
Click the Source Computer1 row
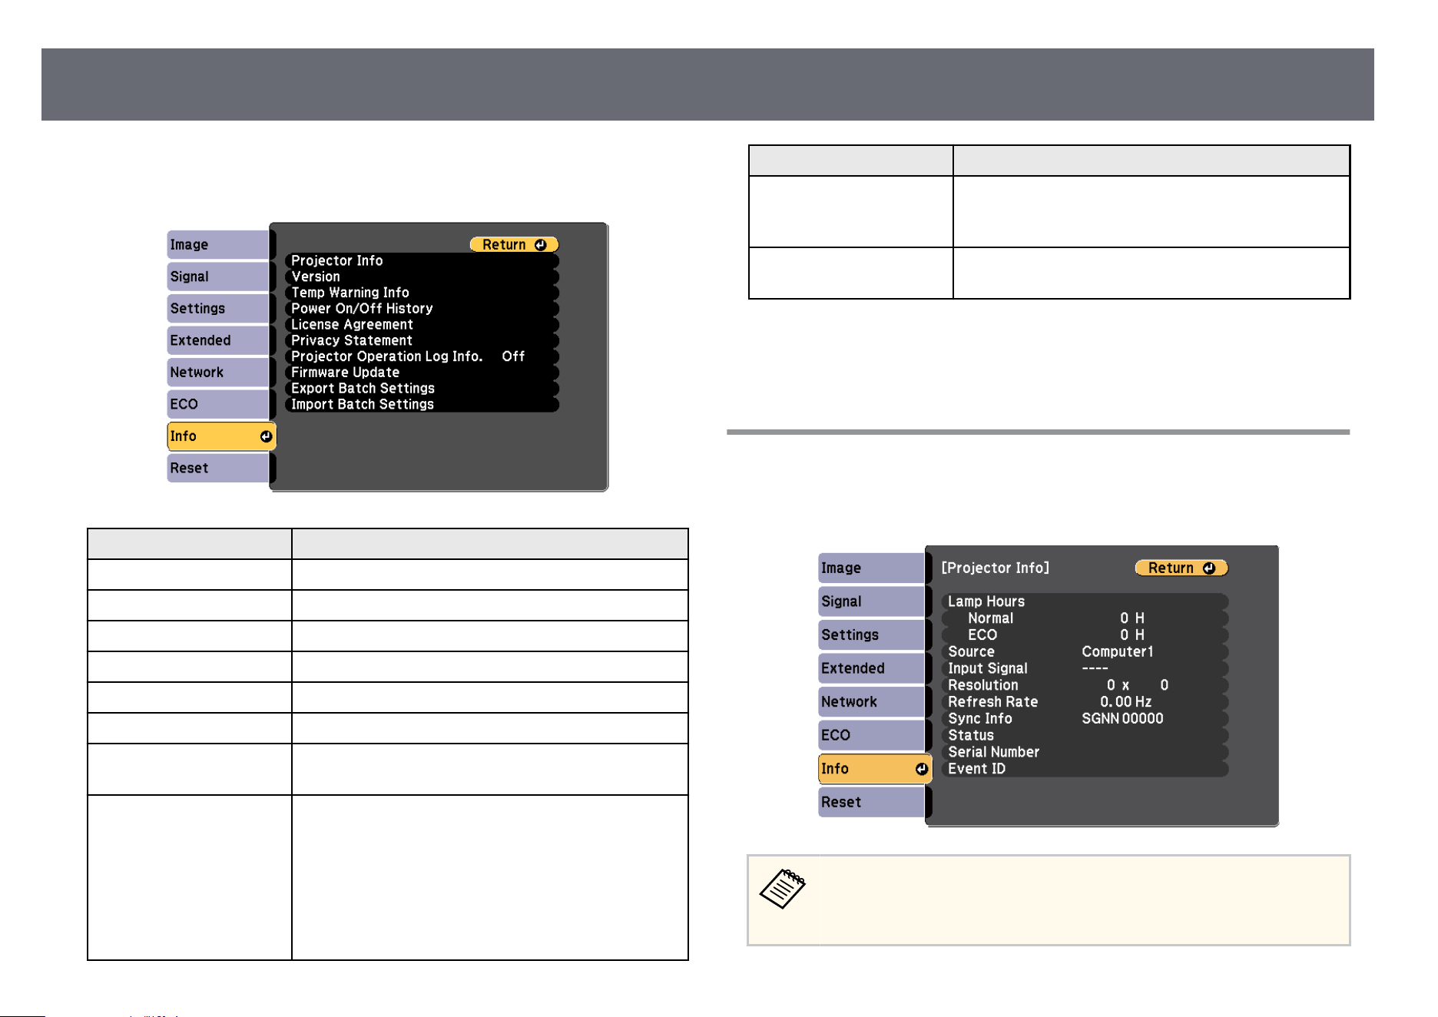[x=1085, y=651]
